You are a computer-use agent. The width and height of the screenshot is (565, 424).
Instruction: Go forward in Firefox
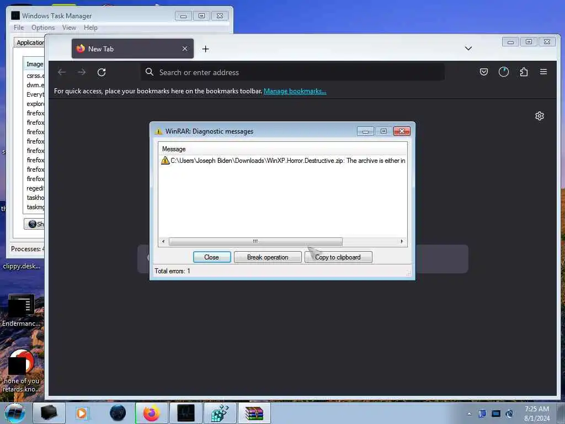(82, 72)
